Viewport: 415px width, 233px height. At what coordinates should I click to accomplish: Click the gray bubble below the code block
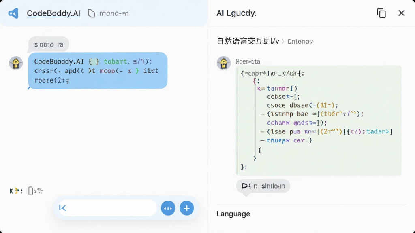pos(263,186)
